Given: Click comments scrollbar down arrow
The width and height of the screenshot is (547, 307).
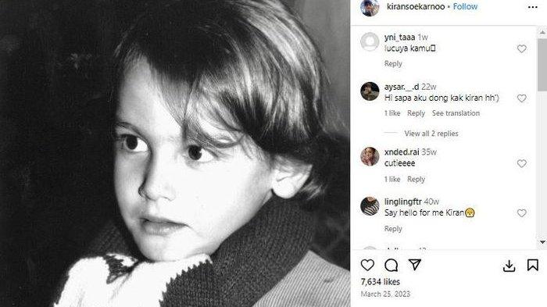Looking at the screenshot, I should pyautogui.click(x=542, y=241).
